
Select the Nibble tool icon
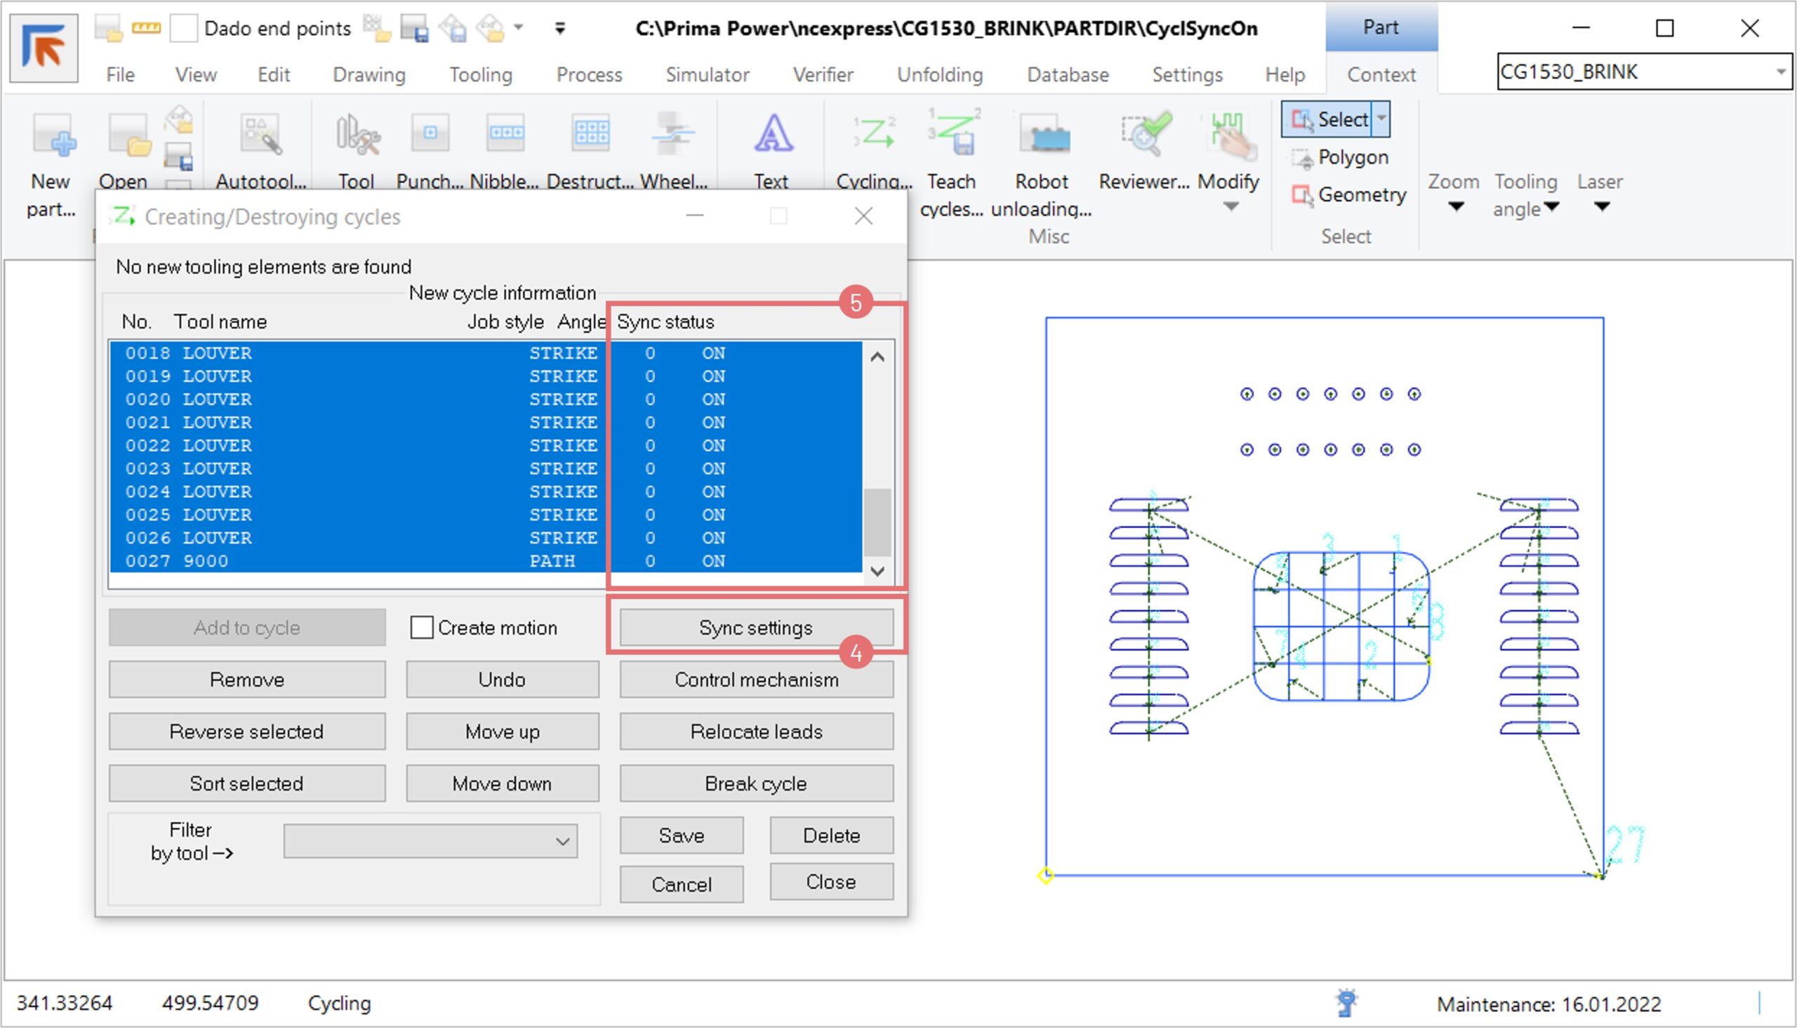pos(504,134)
